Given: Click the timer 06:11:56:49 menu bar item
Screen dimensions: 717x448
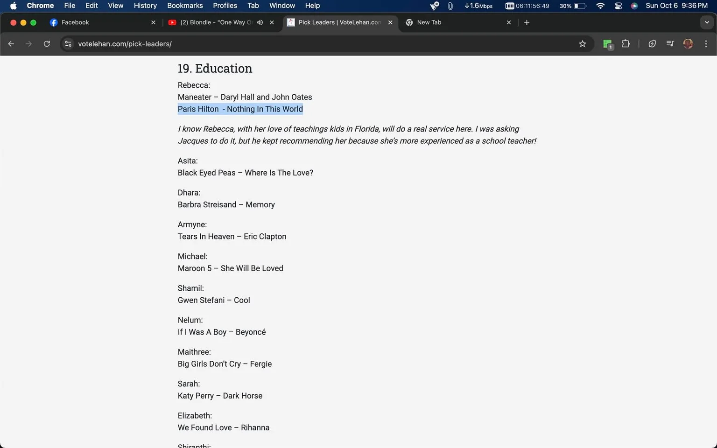Looking at the screenshot, I should click(x=527, y=6).
